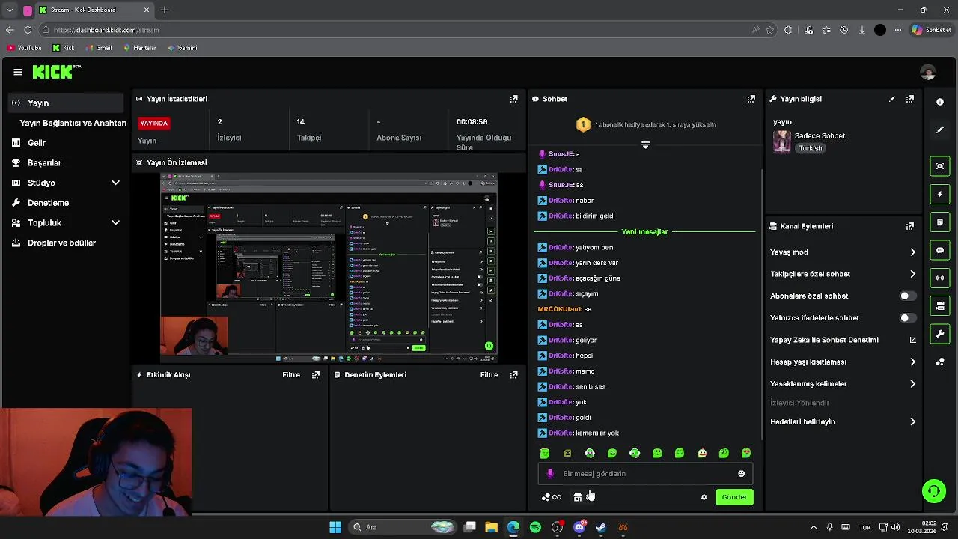The width and height of the screenshot is (958, 539).
Task: Toggle Abonelere özel sohbet switch
Action: (x=907, y=296)
